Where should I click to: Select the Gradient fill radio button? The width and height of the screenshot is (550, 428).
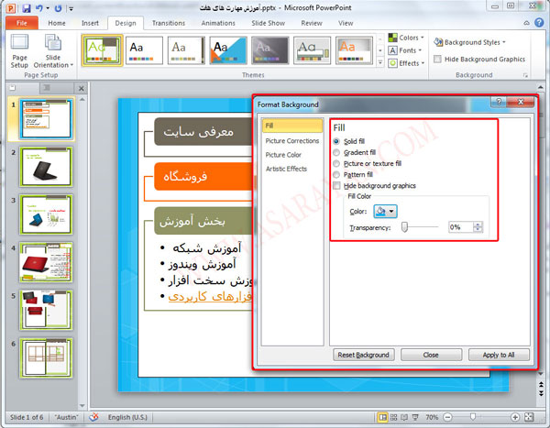click(336, 152)
